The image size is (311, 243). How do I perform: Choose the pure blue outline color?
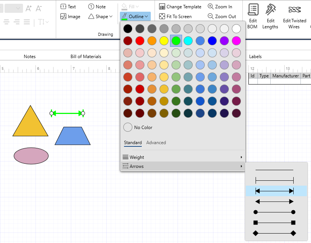pyautogui.click(x=212, y=41)
